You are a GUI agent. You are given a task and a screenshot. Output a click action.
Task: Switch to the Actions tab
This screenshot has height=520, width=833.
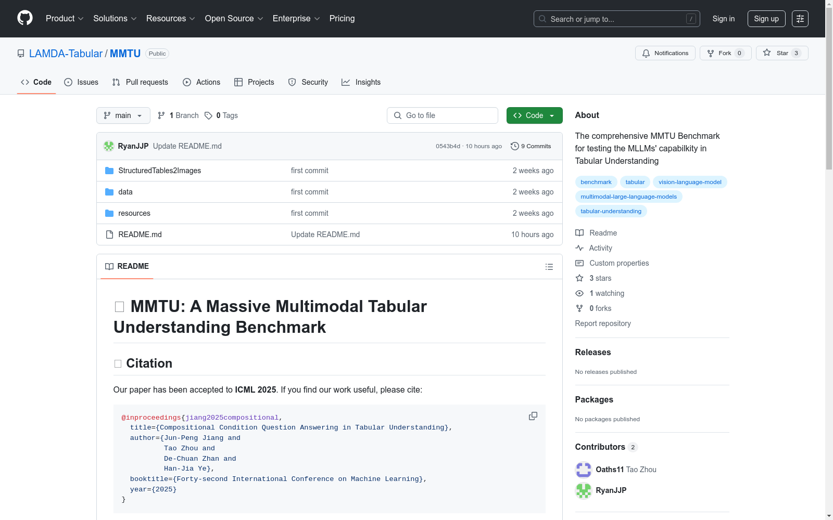tap(201, 82)
